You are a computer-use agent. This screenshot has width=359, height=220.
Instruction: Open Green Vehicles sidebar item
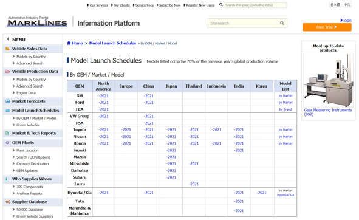(x=28, y=125)
